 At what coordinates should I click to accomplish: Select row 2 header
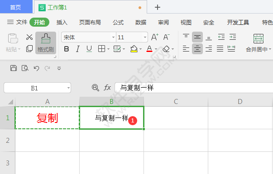coord(8,140)
